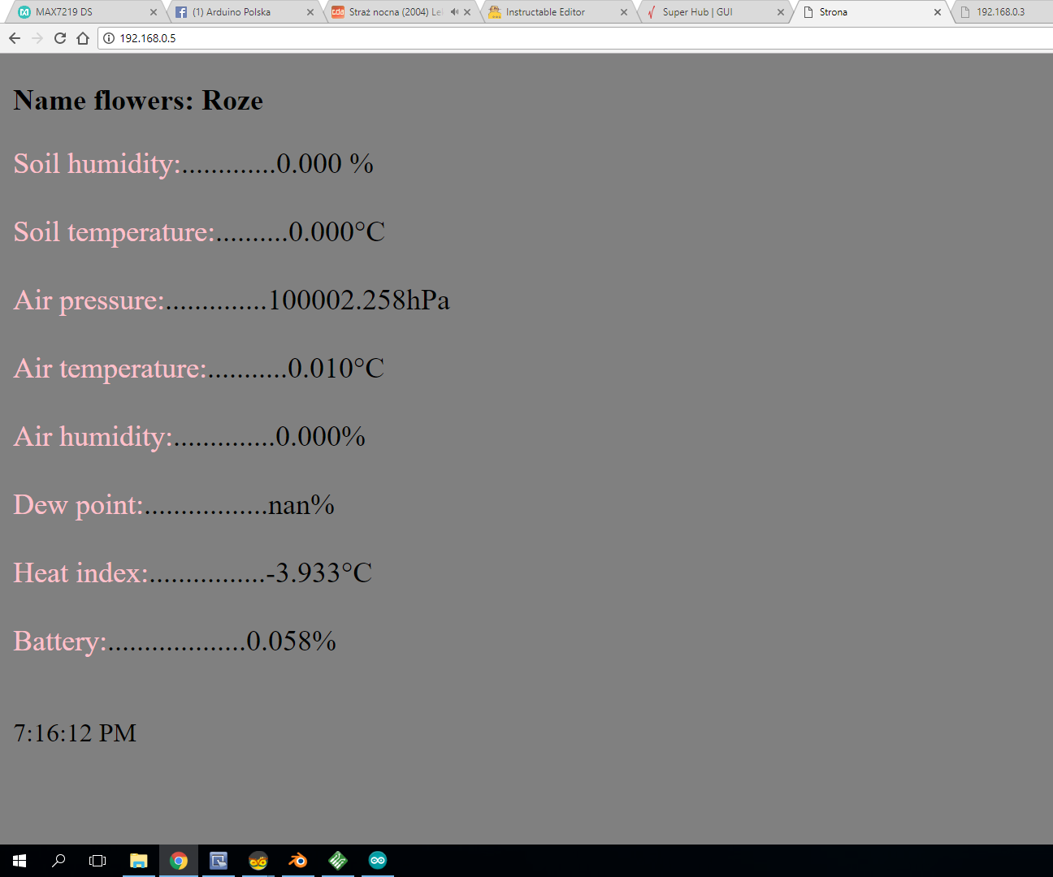Click the "Soil temperature:" label
The height and width of the screenshot is (877, 1053).
[x=115, y=232]
